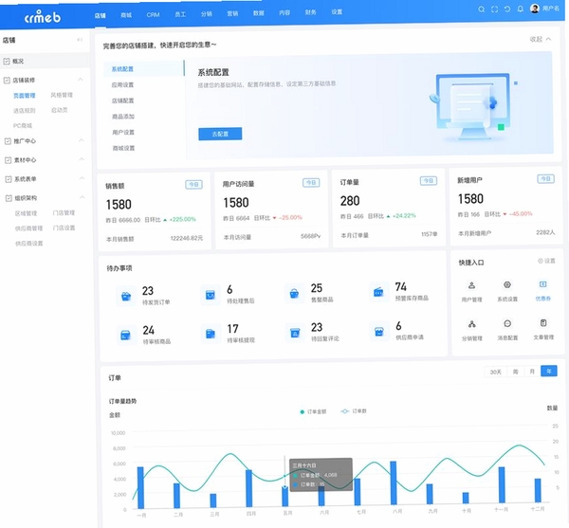569x528 pixels.
Task: Open the 数据 top menu
Action: point(259,13)
